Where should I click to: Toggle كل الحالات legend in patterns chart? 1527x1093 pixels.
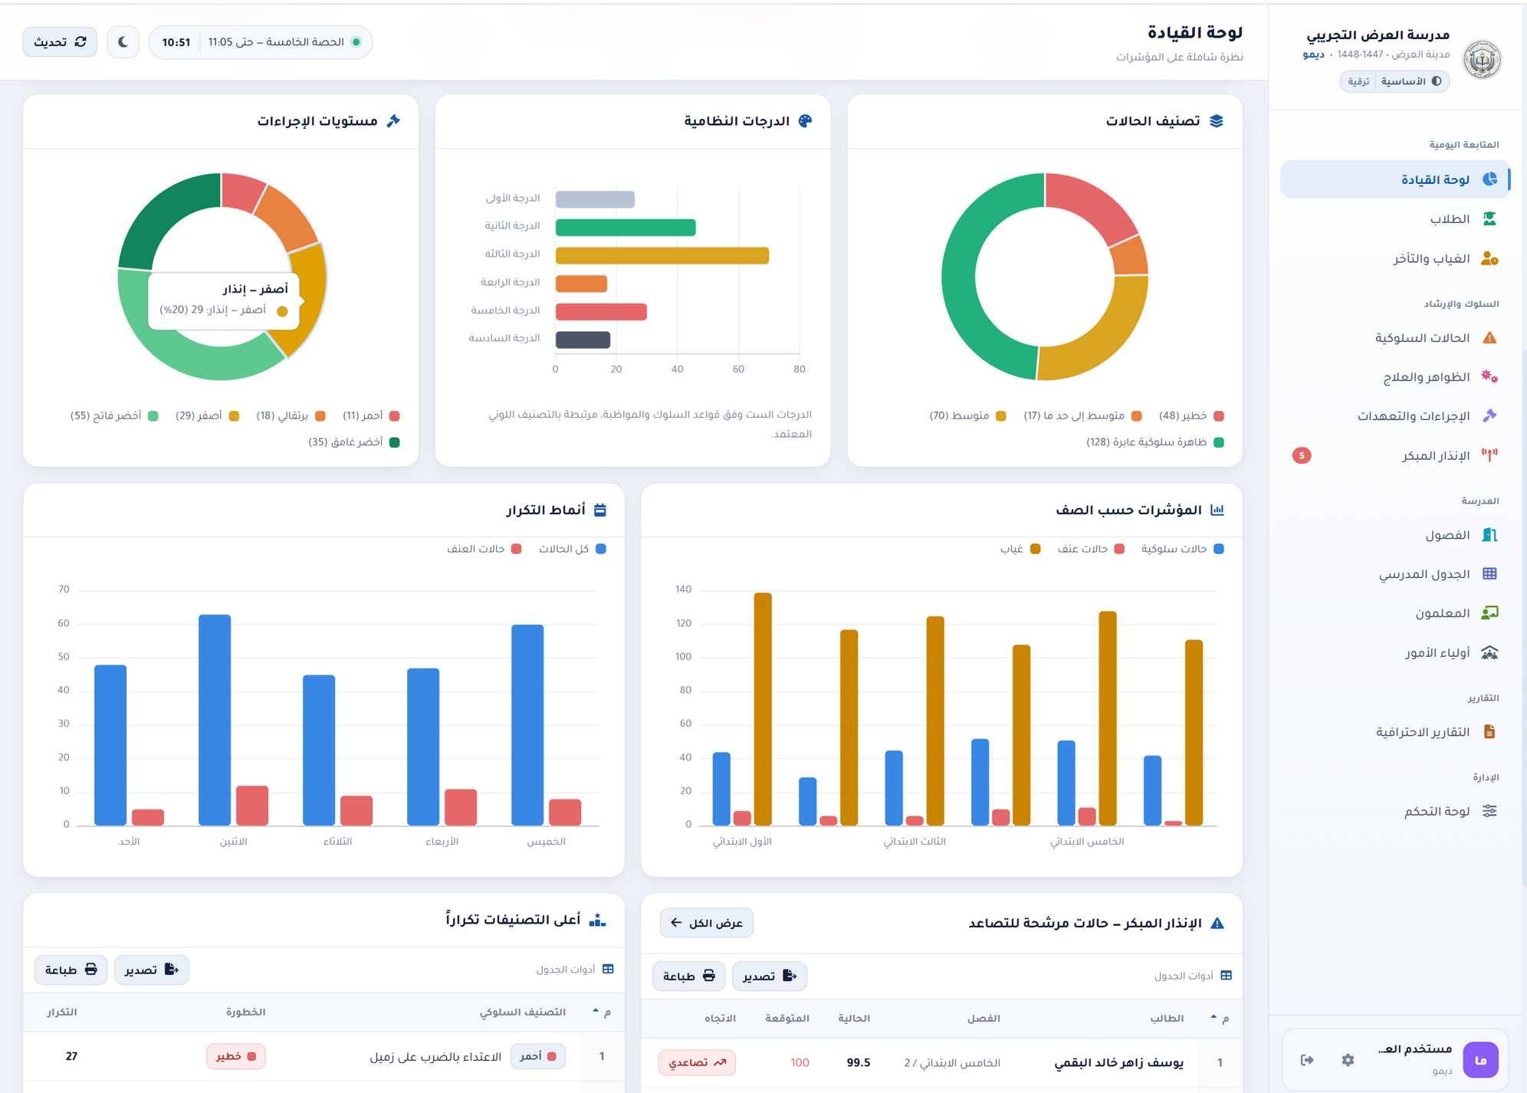click(x=572, y=549)
